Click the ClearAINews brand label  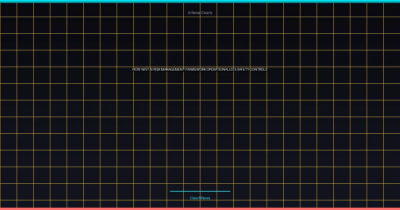[x=200, y=198]
